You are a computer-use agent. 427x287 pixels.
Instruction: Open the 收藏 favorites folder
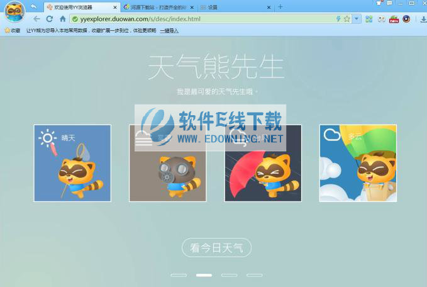coord(13,30)
